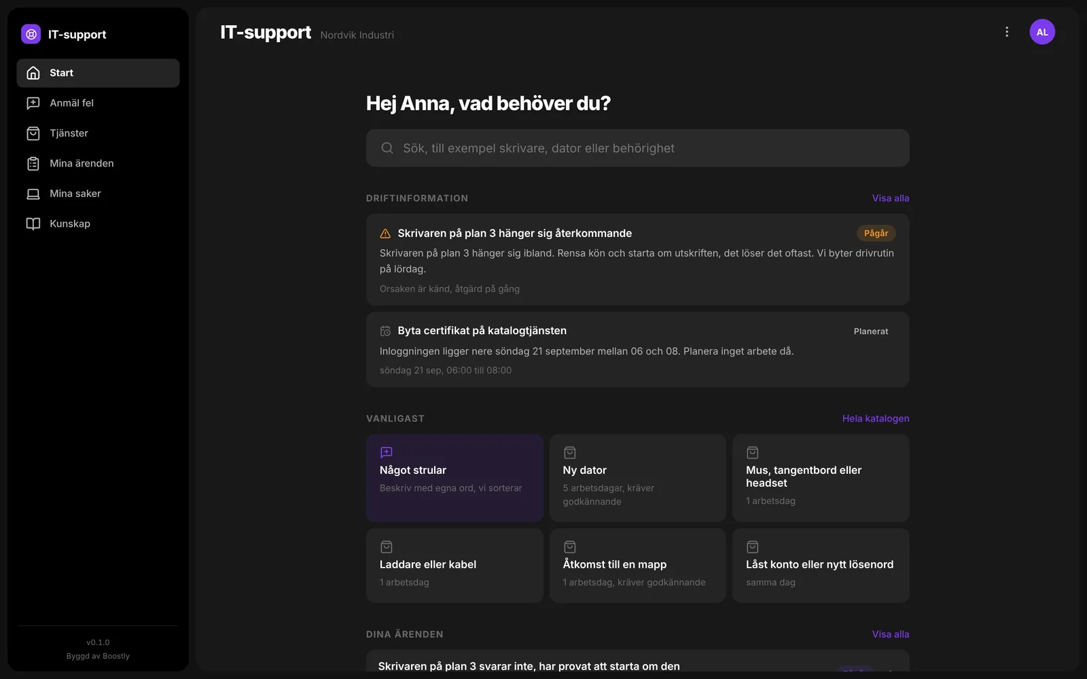Screen dimensions: 1087x679
Task: Open Tjänster in the sidebar
Action: point(98,133)
